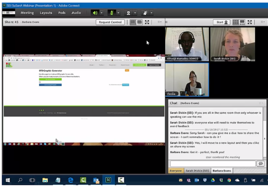Click the Request Control button

[x=110, y=22]
